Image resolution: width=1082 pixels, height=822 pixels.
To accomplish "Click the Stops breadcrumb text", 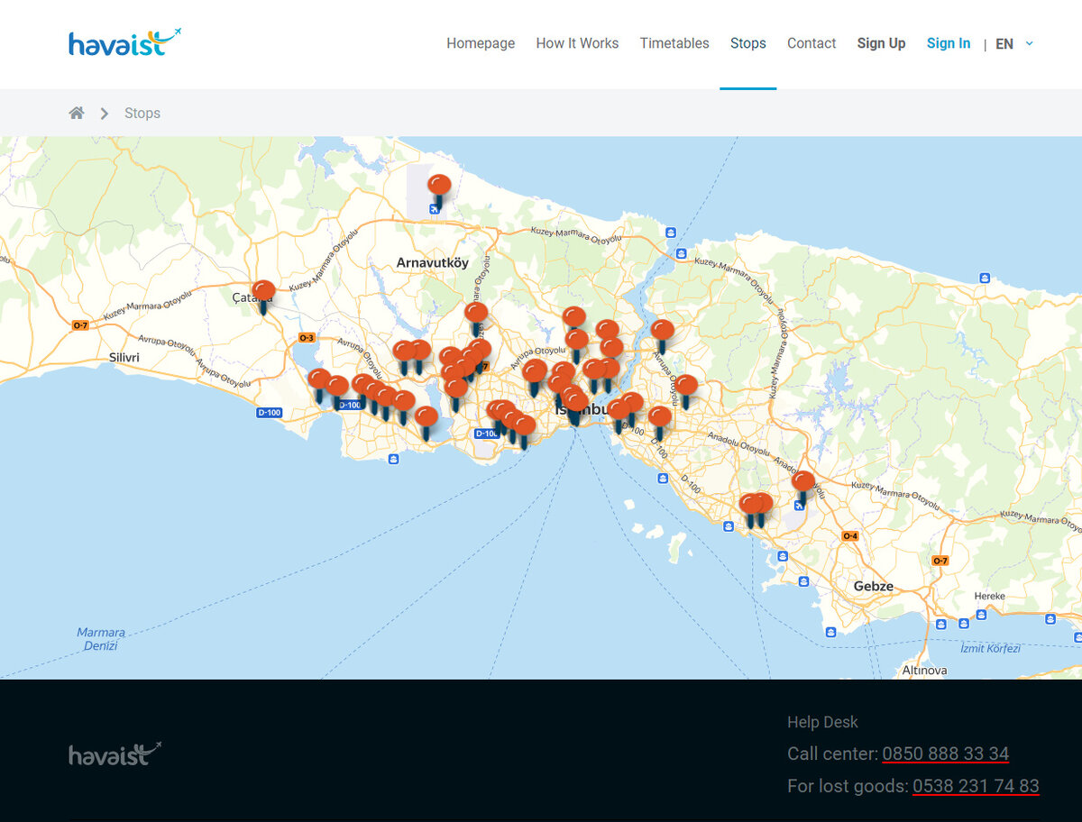I will pos(142,113).
